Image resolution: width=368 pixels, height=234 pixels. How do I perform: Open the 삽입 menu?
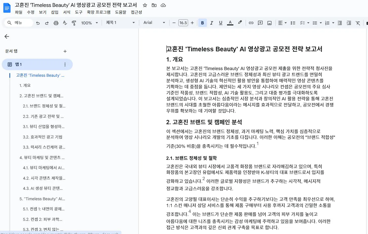[x=54, y=12]
